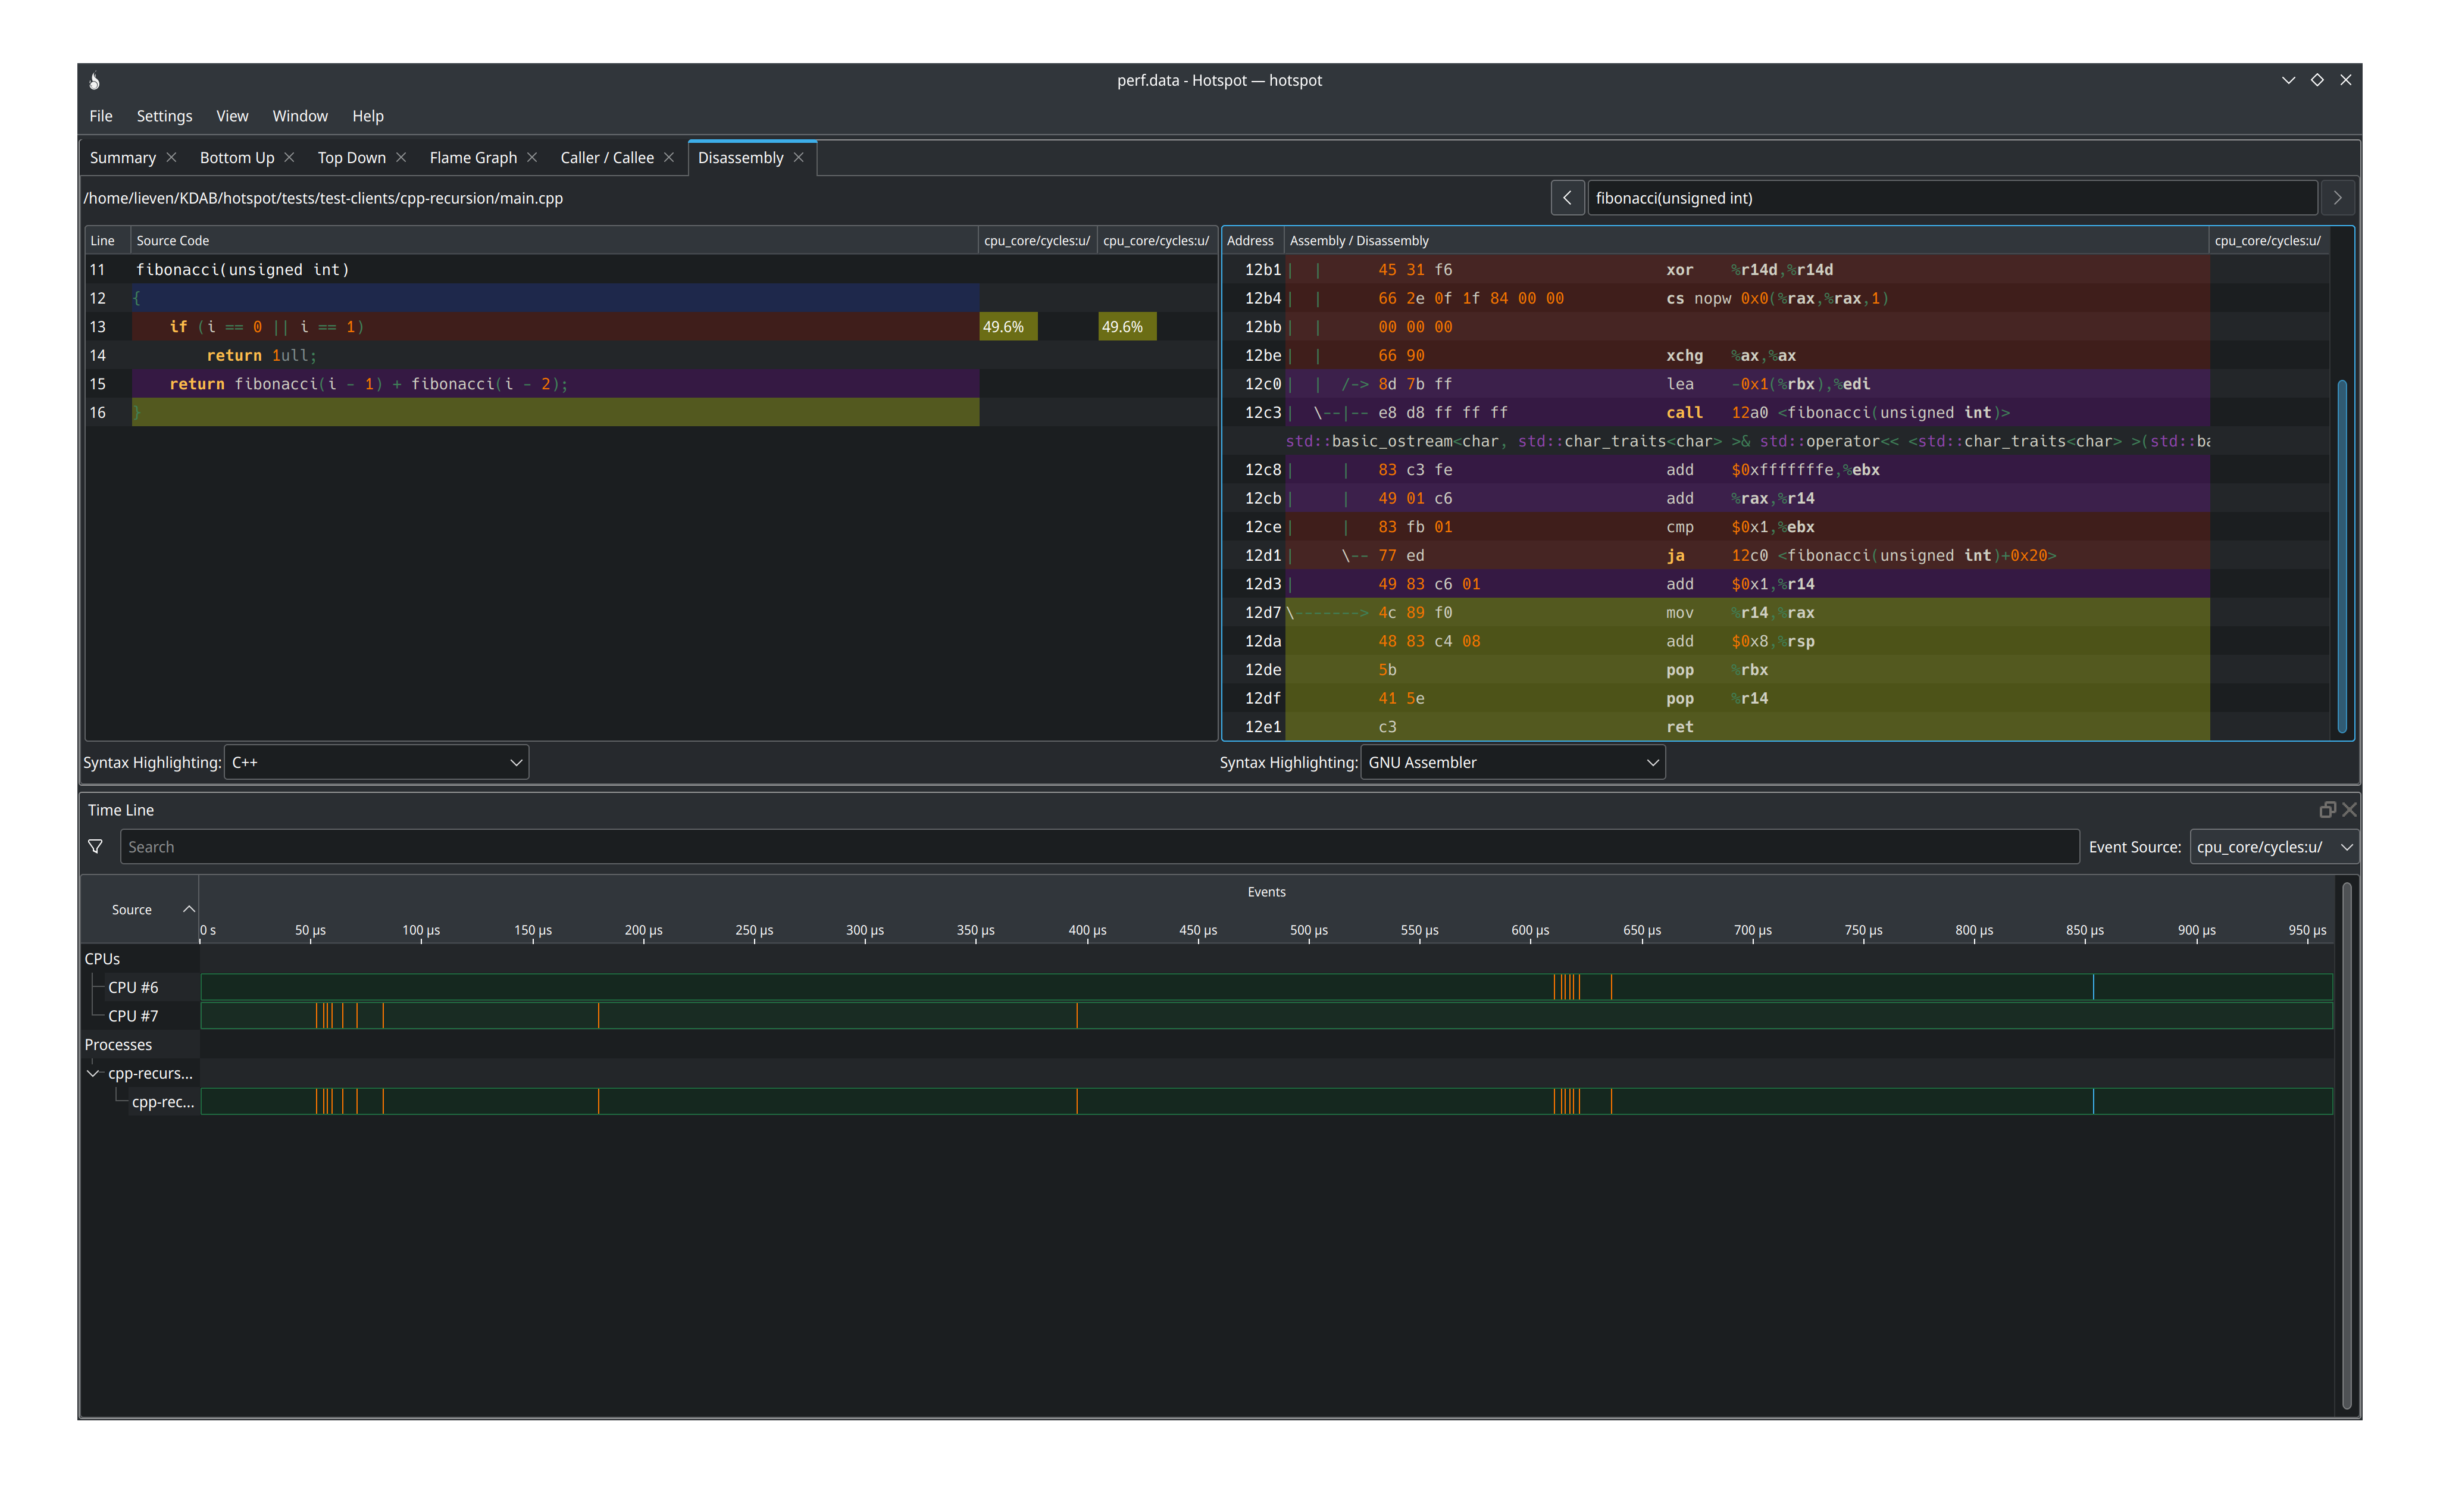Image resolution: width=2440 pixels, height=1512 pixels.
Task: Open the C++ syntax highlighting dropdown
Action: [376, 762]
